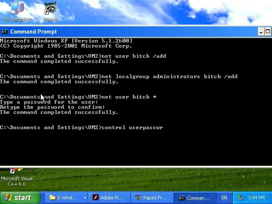Select the Command Prompt taskbar button
This screenshot has height=204, width=272.
(x=195, y=198)
